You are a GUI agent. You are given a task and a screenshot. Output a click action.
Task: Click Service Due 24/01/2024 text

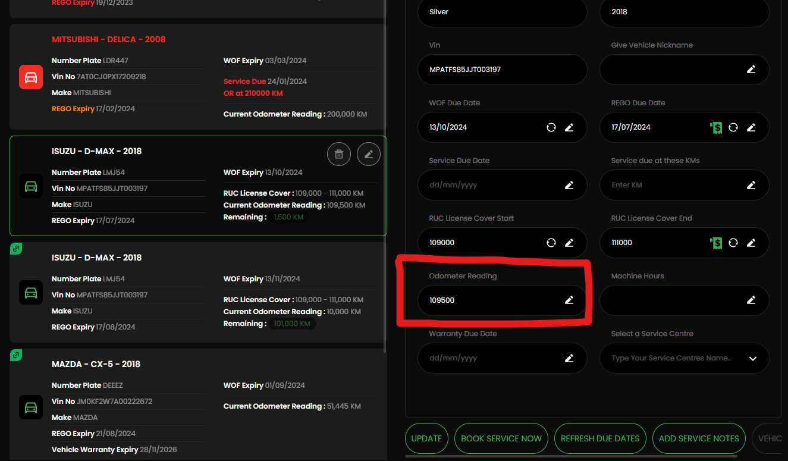265,81
